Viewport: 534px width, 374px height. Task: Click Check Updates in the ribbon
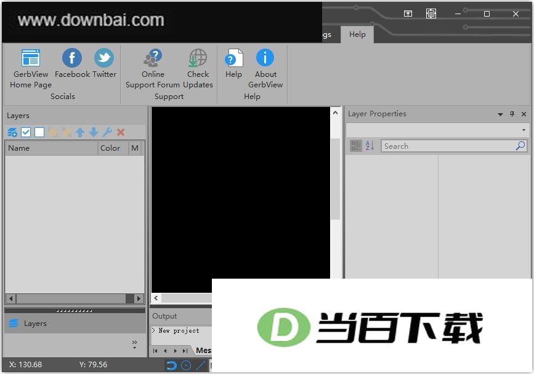[x=198, y=69]
